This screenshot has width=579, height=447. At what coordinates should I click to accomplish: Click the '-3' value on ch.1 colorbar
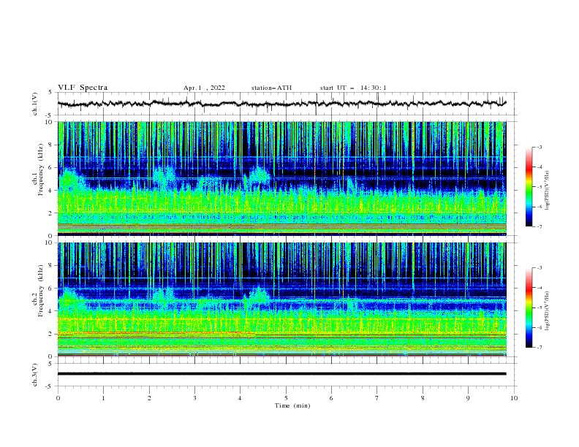(539, 147)
